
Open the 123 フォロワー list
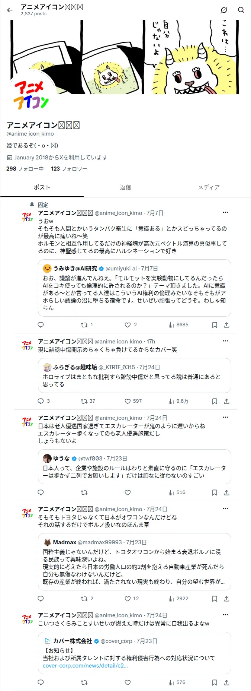(69, 169)
